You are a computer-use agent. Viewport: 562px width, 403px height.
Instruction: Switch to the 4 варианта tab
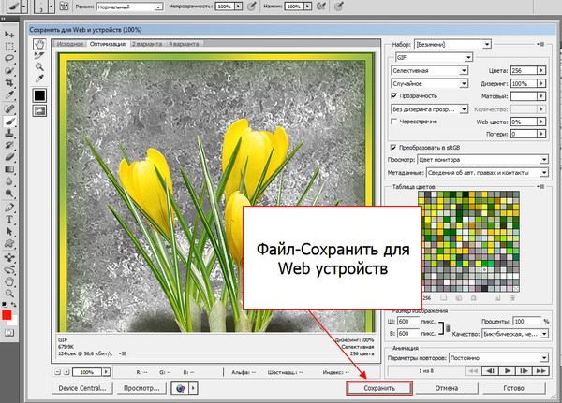[x=184, y=44]
